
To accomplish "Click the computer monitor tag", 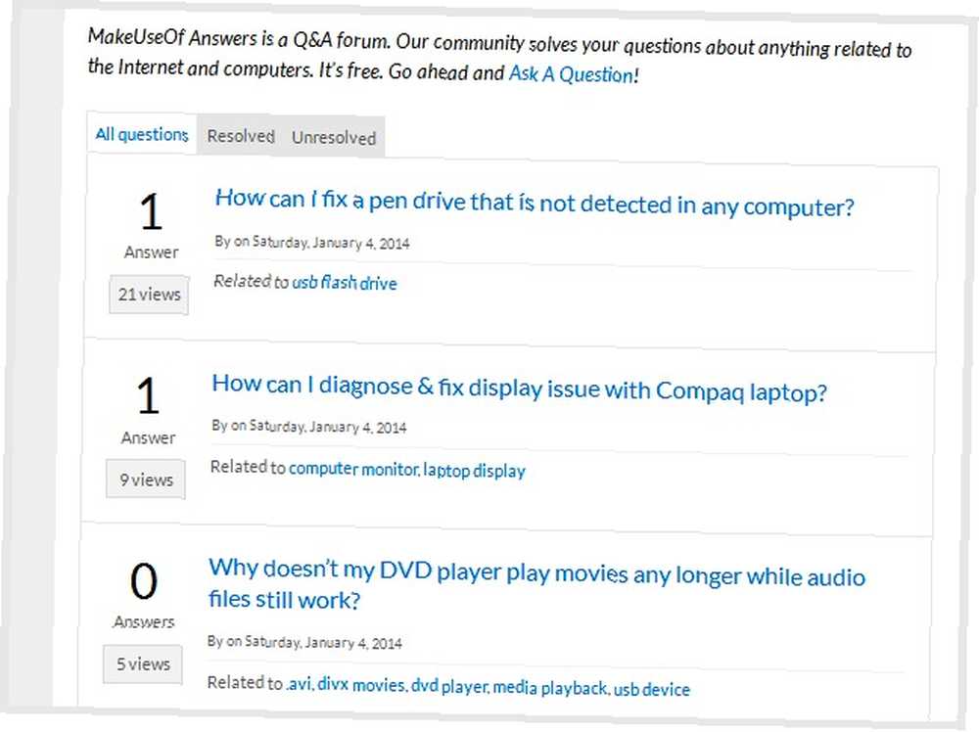I will click(x=353, y=470).
